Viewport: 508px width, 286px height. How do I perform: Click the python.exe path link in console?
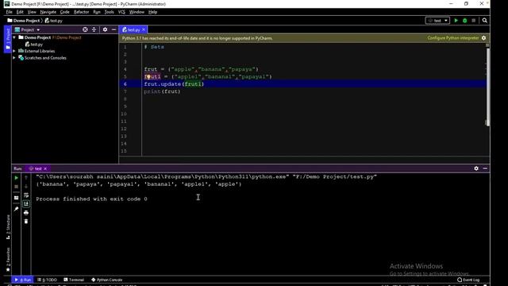(x=163, y=176)
